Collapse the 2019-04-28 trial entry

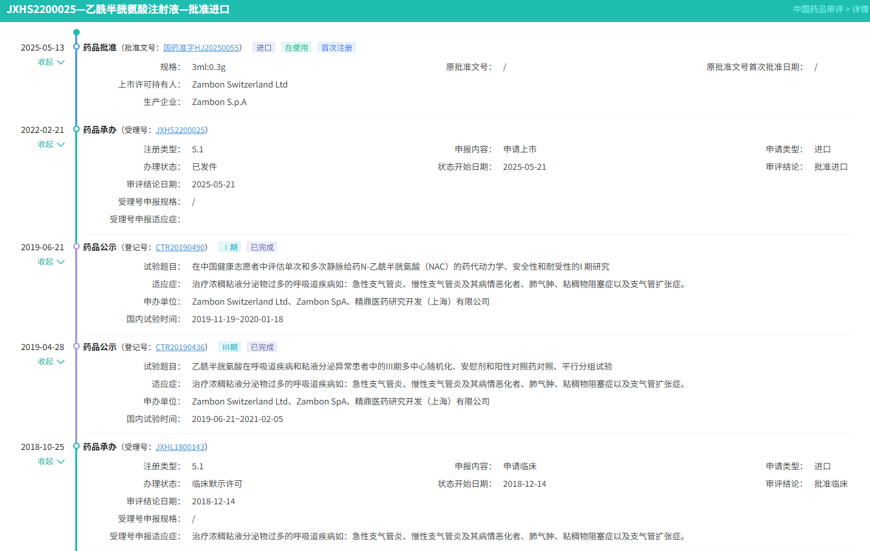51,362
